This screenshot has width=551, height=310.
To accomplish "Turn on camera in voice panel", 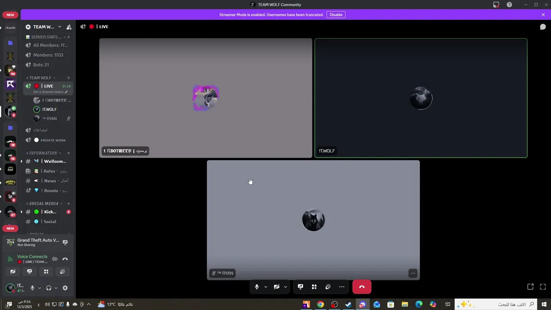I will [x=13, y=271].
